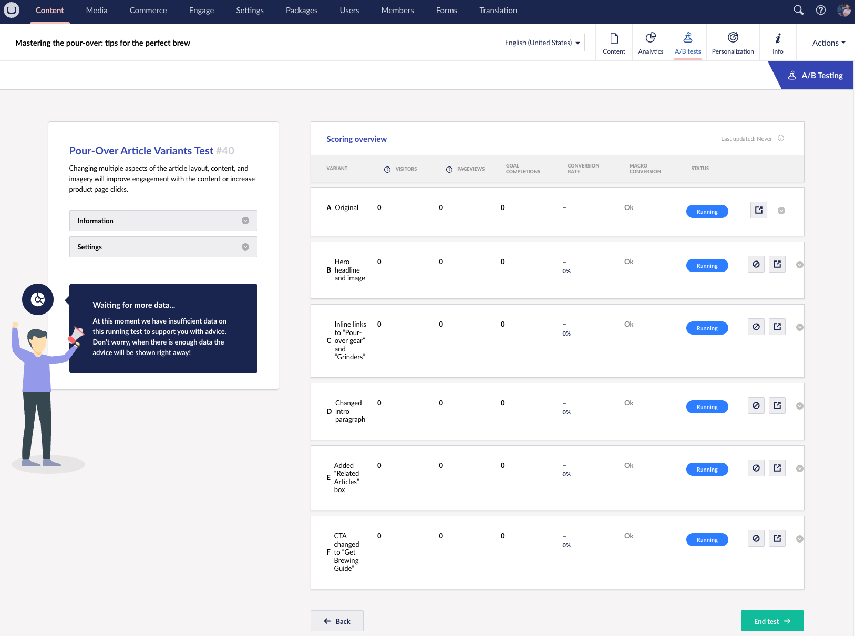Open the English (United States) language dropdown

point(542,43)
